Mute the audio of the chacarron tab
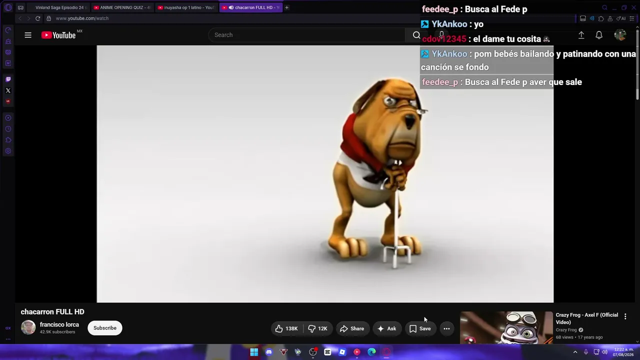 [x=231, y=7]
